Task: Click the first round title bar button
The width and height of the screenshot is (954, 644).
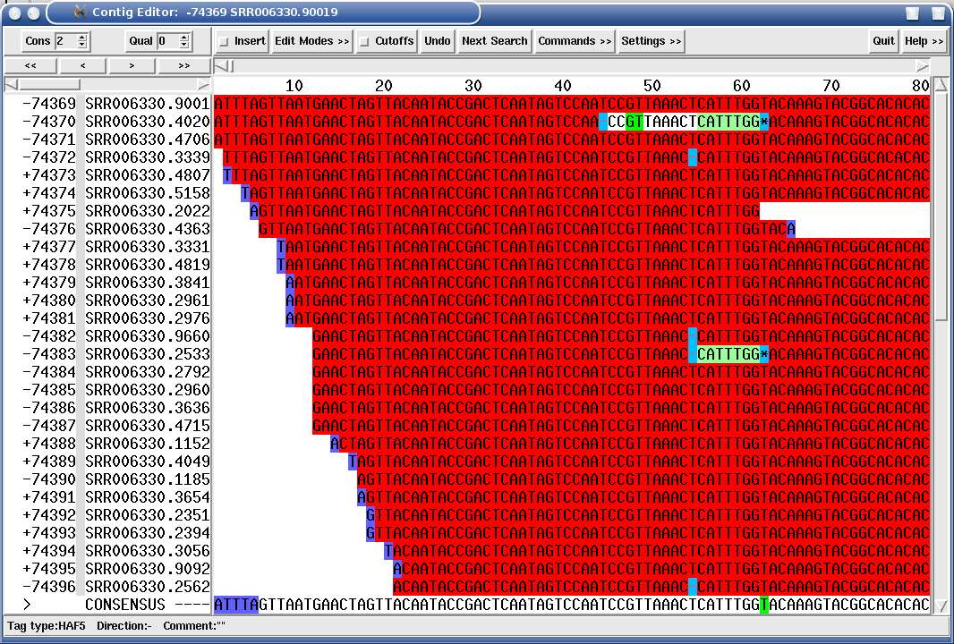Action: (x=15, y=13)
